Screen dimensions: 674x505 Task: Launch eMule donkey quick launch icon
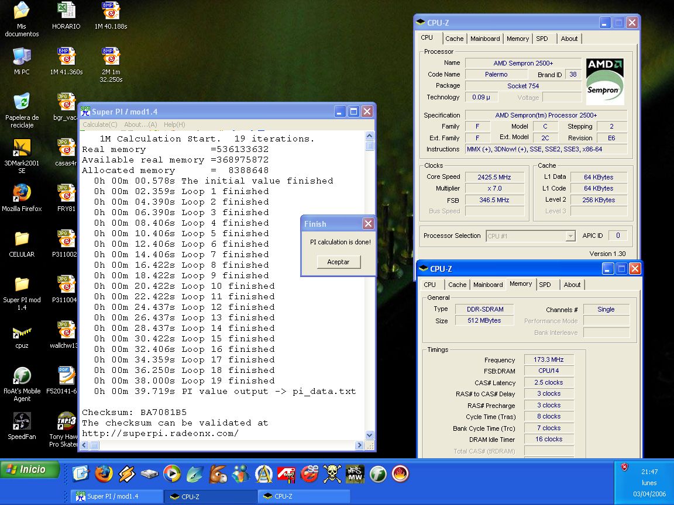tap(218, 474)
